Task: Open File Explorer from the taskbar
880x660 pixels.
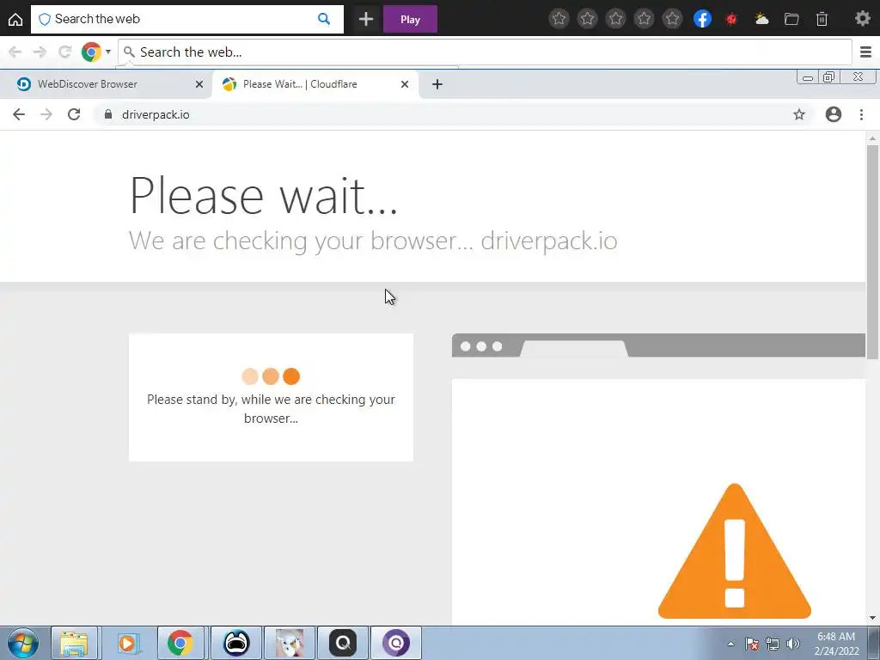Action: pos(74,643)
